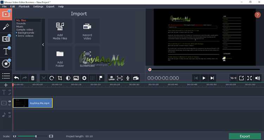Click the zoom out scale icon
This screenshot has width=264, height=140.
point(15,136)
